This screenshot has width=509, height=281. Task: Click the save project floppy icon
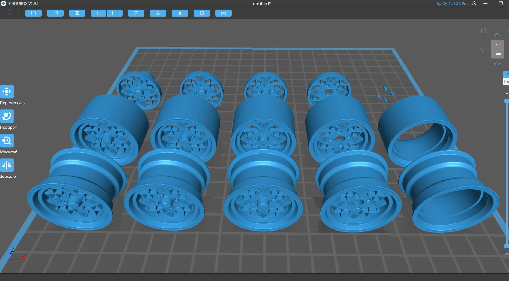click(55, 13)
